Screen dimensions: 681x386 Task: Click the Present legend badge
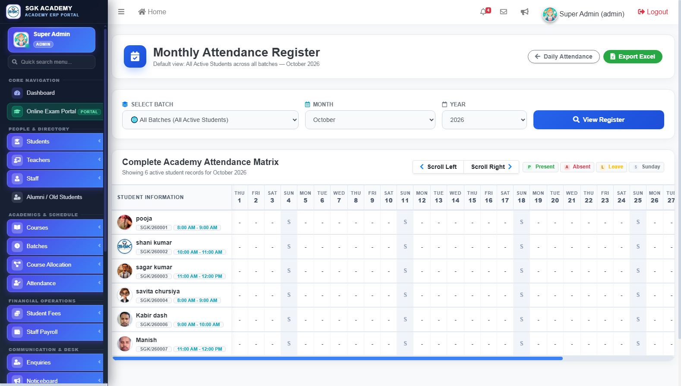click(541, 167)
